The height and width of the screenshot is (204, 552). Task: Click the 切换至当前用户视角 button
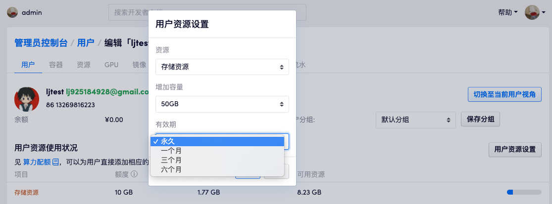pos(504,94)
